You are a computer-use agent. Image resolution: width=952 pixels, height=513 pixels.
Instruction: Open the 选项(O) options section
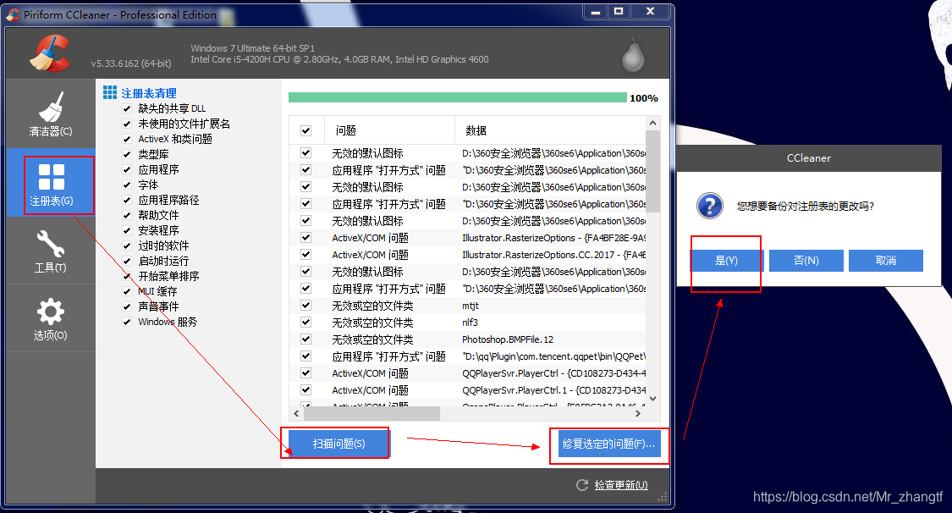(51, 318)
